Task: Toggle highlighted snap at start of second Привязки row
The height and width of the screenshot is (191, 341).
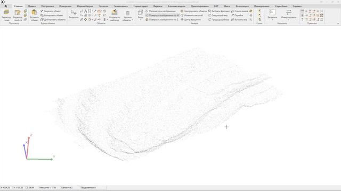Action: coord(302,15)
